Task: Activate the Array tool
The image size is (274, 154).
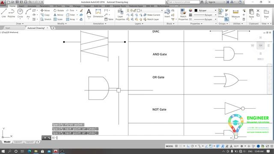Action: click(x=71, y=19)
